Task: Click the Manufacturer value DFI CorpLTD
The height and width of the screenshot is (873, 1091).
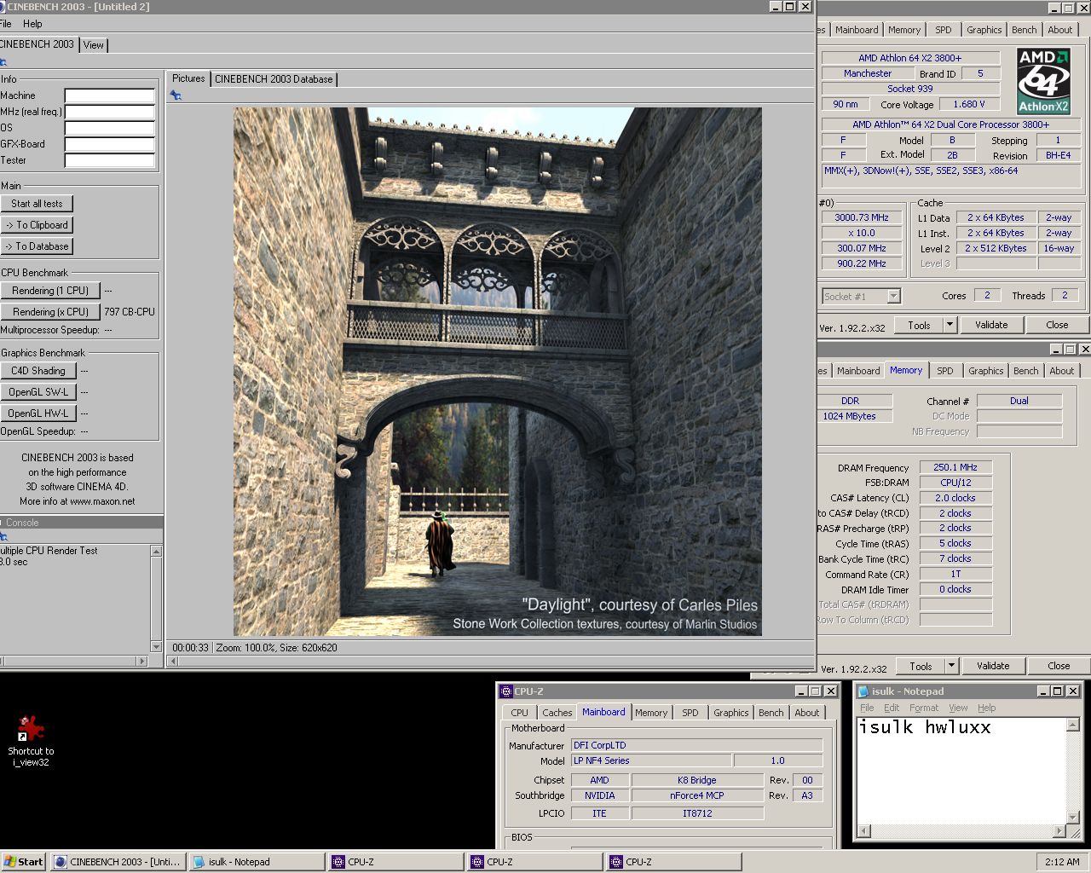Action: [696, 745]
